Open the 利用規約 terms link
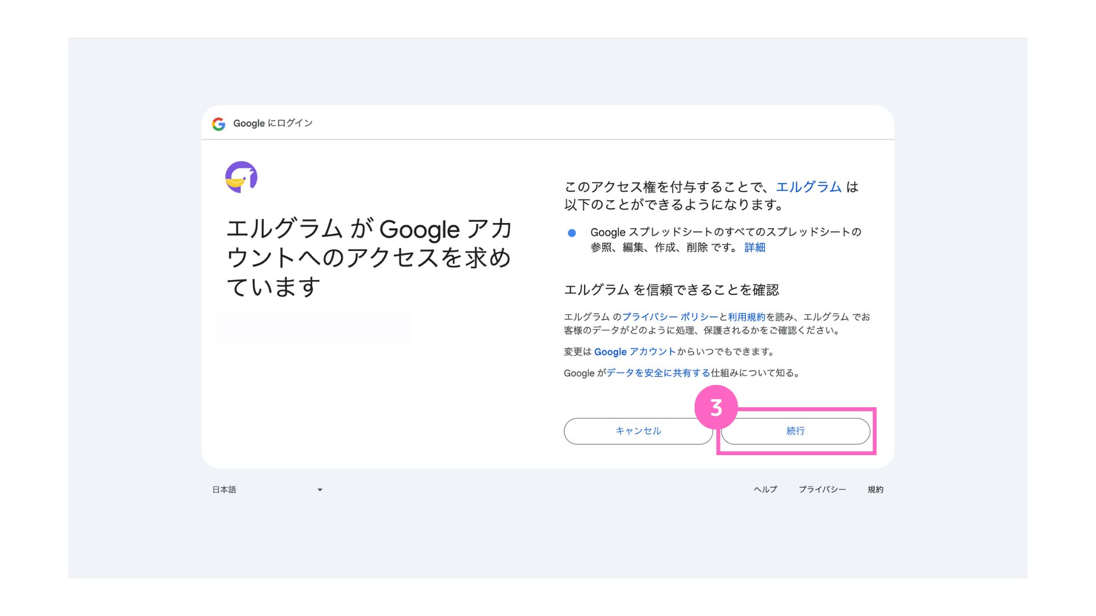Viewport: 1096px width, 616px height. [747, 317]
